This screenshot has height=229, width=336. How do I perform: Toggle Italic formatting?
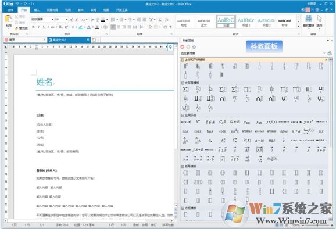click(38, 27)
